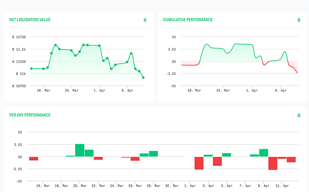309x192 pixels.
Task: Click the Per Day Performance heading
Action: [x=30, y=115]
